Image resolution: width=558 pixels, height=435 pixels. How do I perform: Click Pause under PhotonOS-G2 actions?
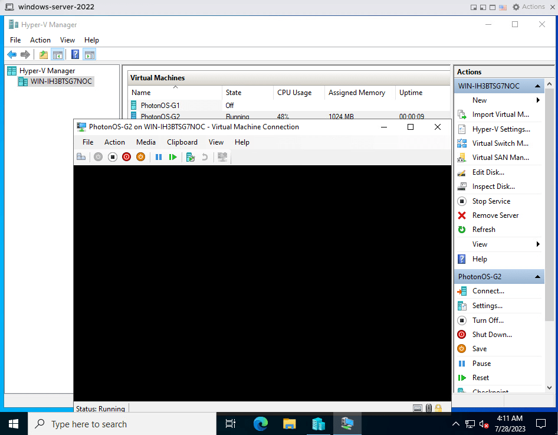coord(481,364)
